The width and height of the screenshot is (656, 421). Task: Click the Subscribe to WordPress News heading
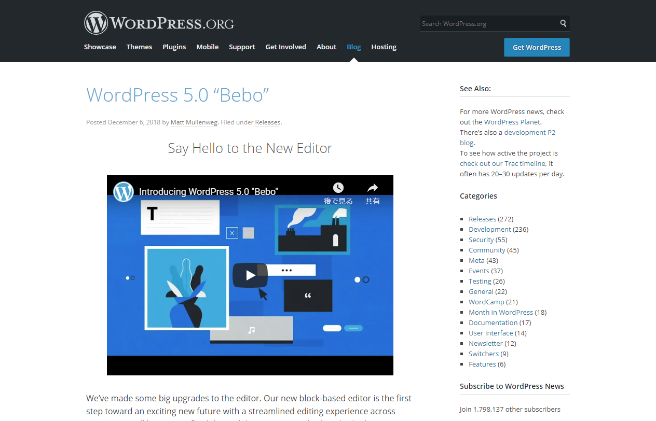[x=512, y=386]
